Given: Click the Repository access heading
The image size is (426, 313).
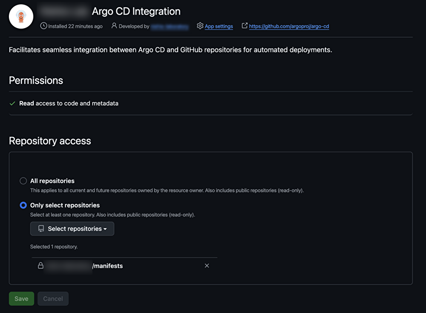Looking at the screenshot, I should click(x=50, y=141).
